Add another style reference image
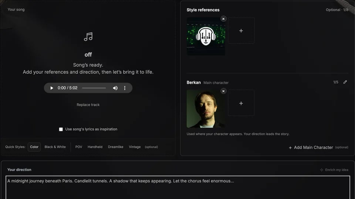This screenshot has width=355, height=199. pyautogui.click(x=241, y=31)
